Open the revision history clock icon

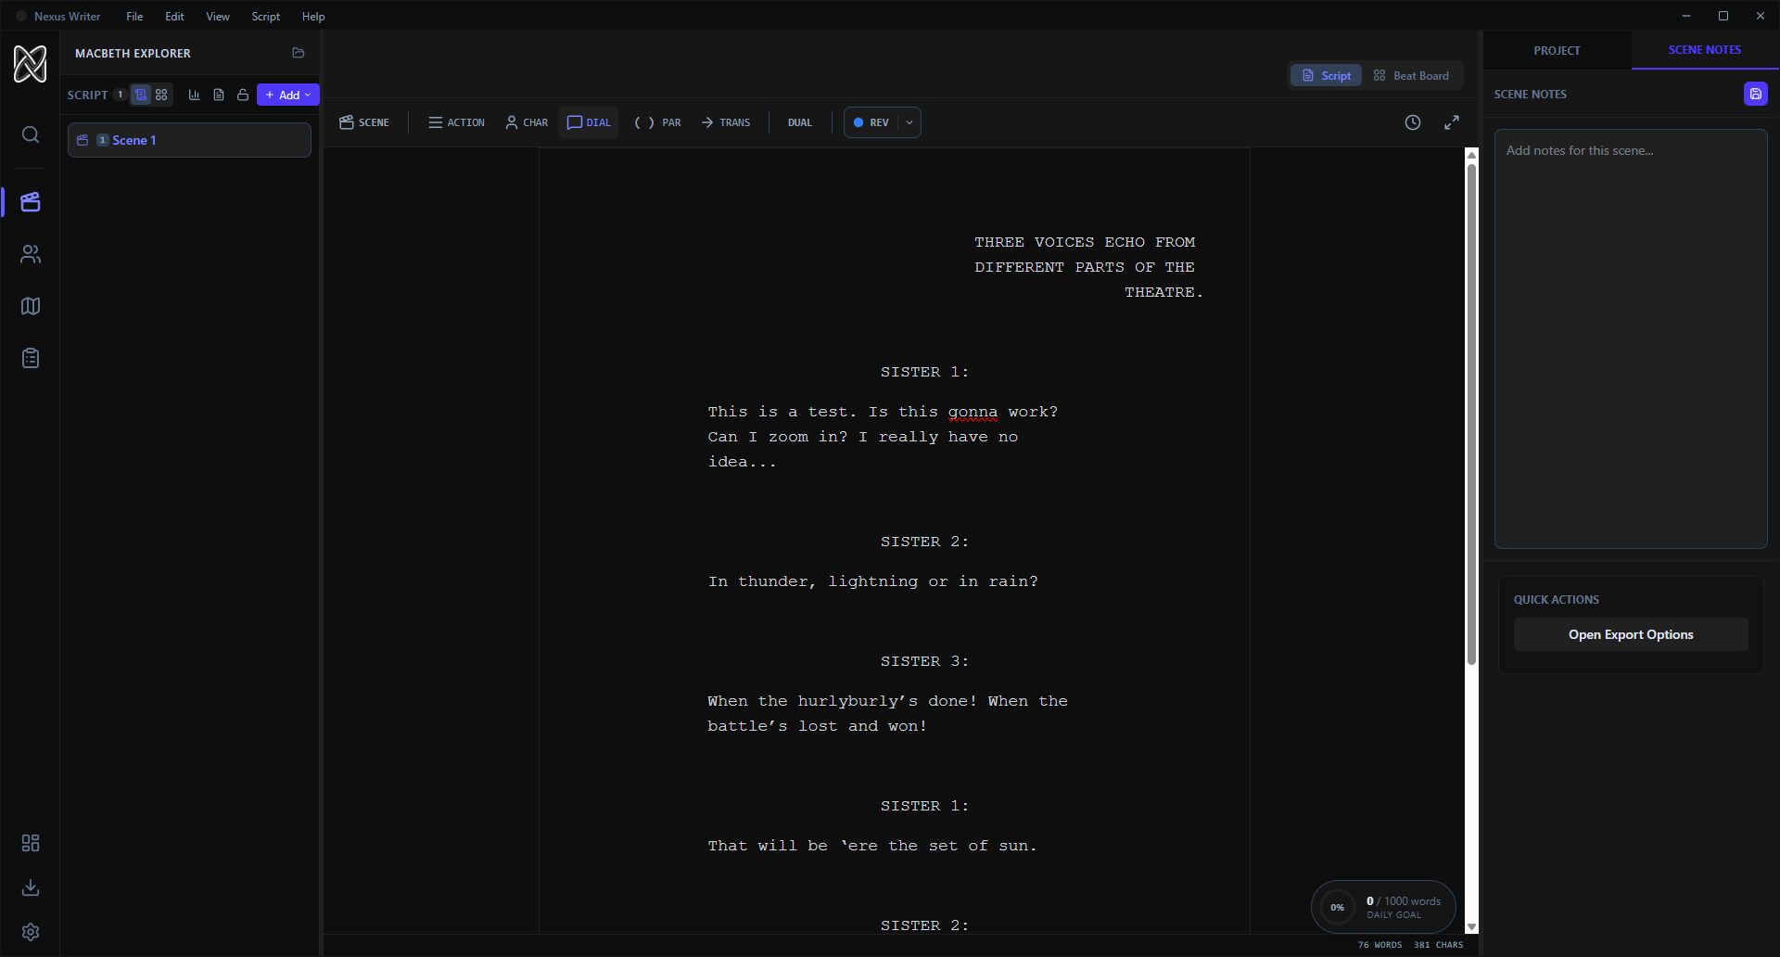tap(1413, 122)
